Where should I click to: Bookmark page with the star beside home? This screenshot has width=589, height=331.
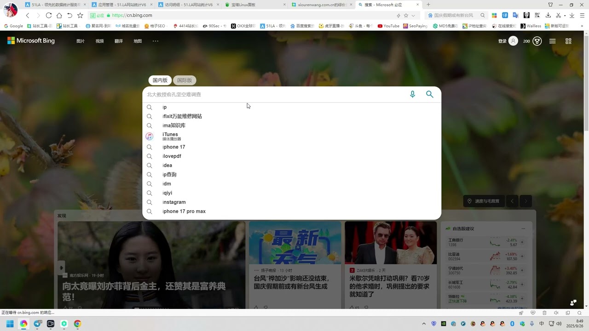point(80,15)
